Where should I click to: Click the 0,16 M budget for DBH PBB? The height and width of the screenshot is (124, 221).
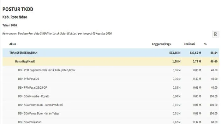tap(176, 70)
